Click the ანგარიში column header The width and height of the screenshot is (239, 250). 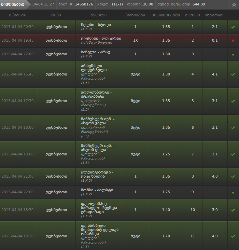tap(215, 15)
